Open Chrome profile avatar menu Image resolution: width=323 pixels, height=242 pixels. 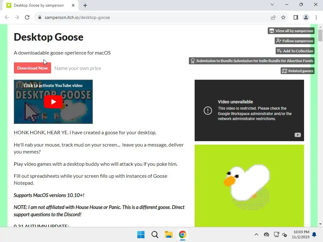(x=306, y=18)
